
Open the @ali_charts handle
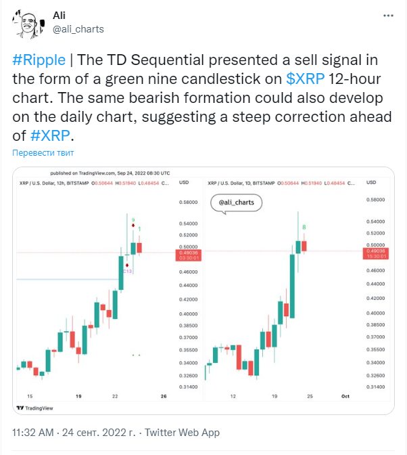tap(78, 29)
